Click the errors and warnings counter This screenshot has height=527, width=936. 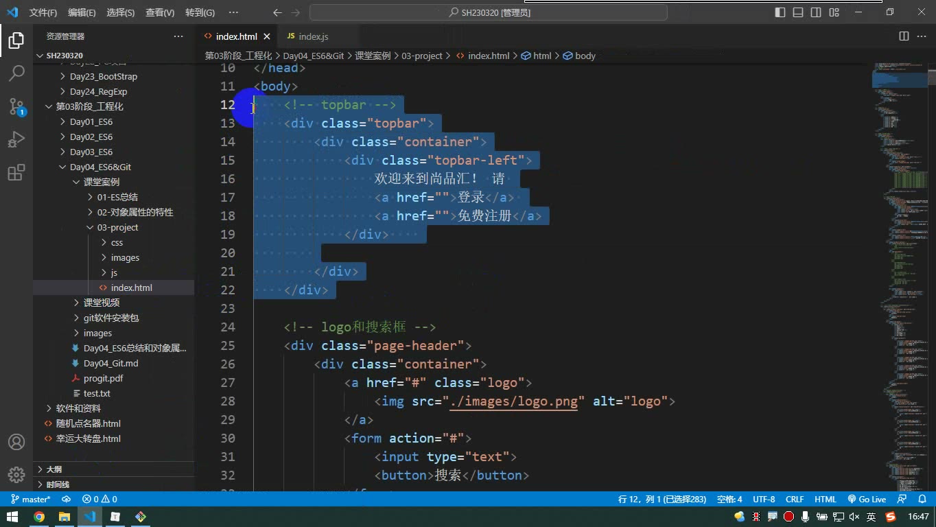(100, 500)
